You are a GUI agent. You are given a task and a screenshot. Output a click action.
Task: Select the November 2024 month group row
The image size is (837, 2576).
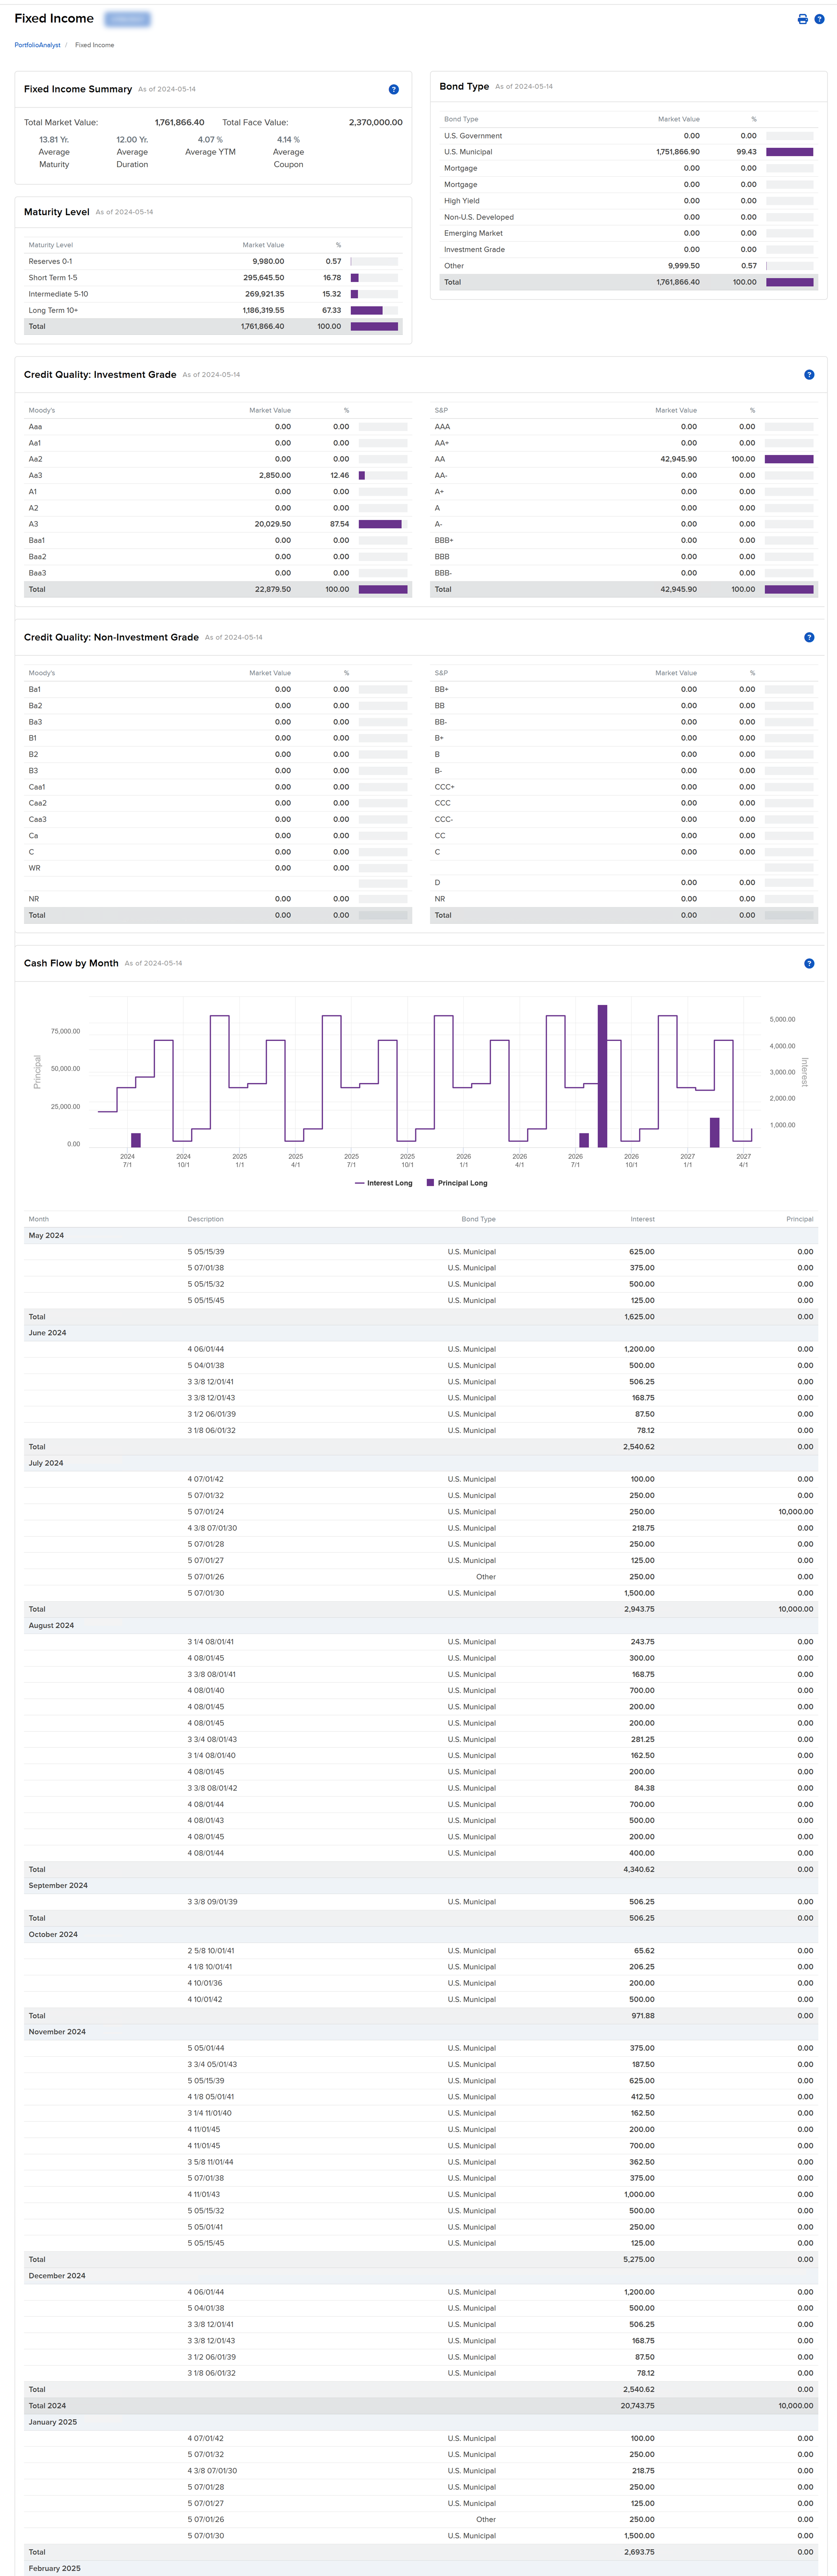point(420,2032)
